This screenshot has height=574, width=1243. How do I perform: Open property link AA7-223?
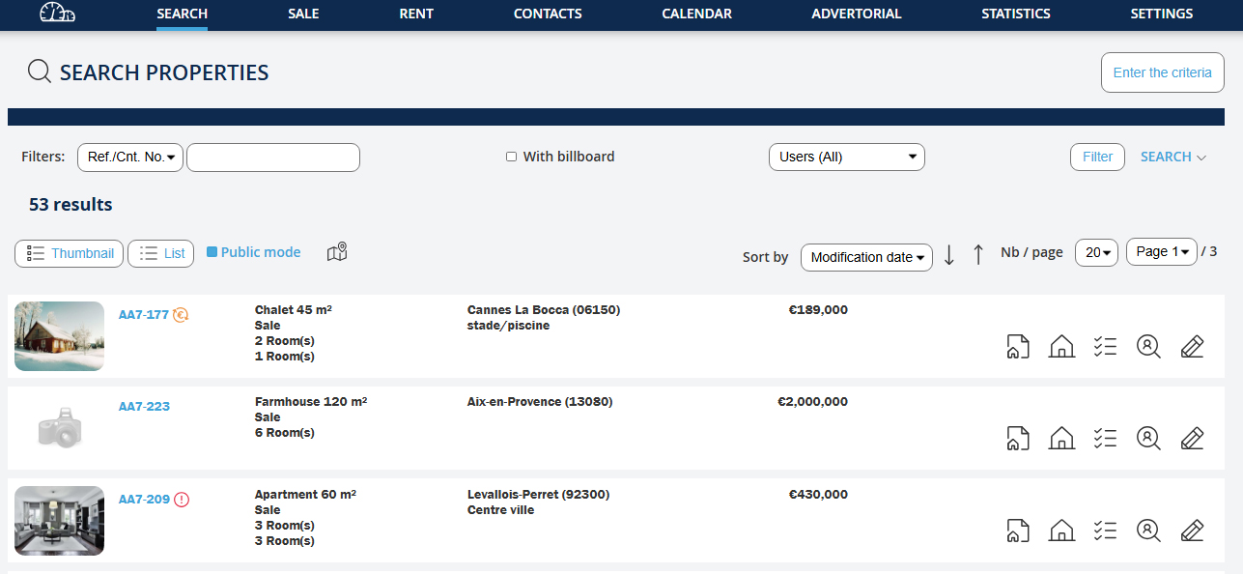point(144,406)
